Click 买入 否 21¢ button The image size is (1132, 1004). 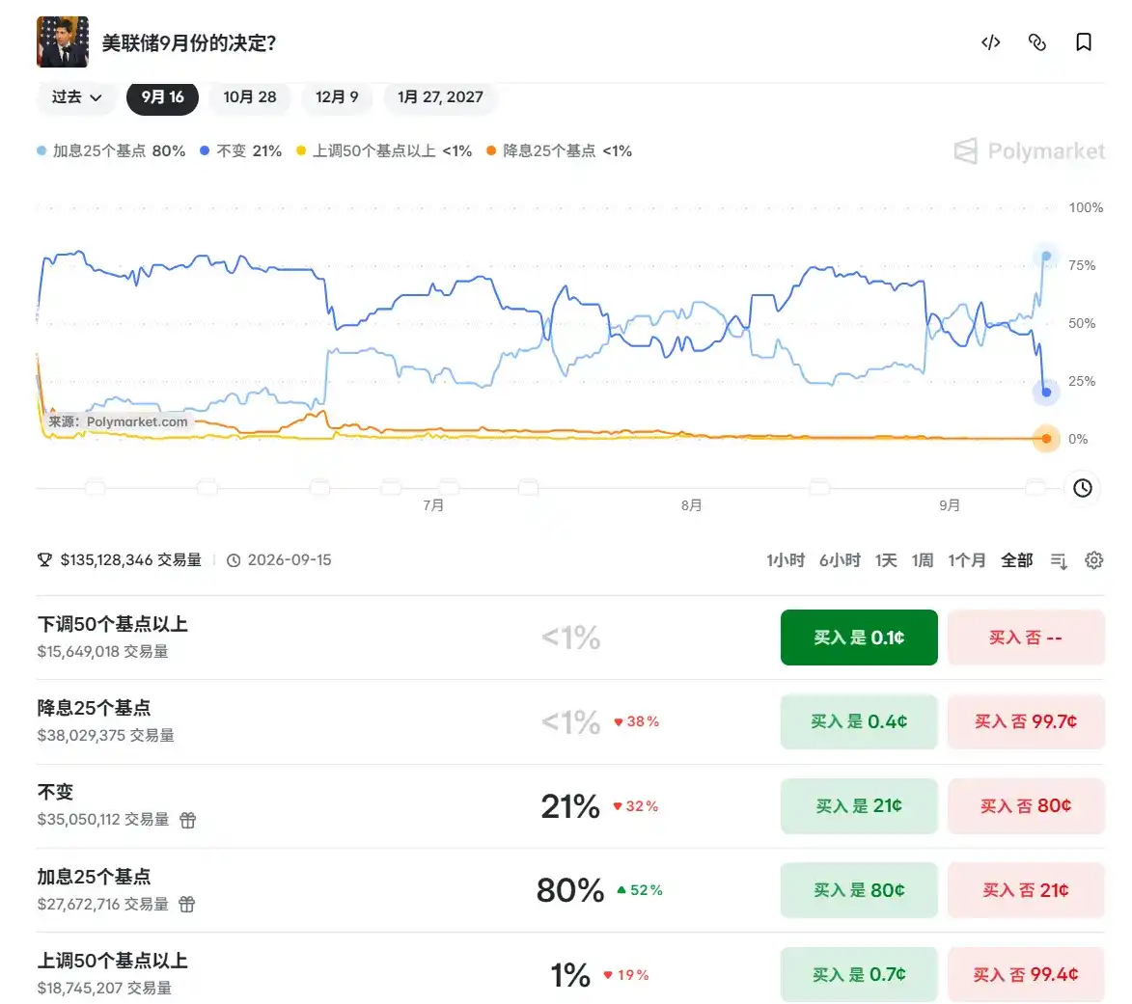(1026, 891)
